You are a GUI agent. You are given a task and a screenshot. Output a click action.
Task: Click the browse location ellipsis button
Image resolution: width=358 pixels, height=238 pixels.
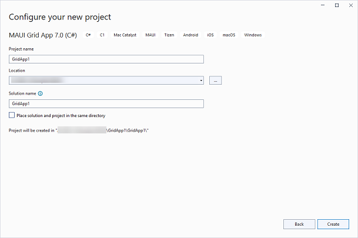point(215,81)
